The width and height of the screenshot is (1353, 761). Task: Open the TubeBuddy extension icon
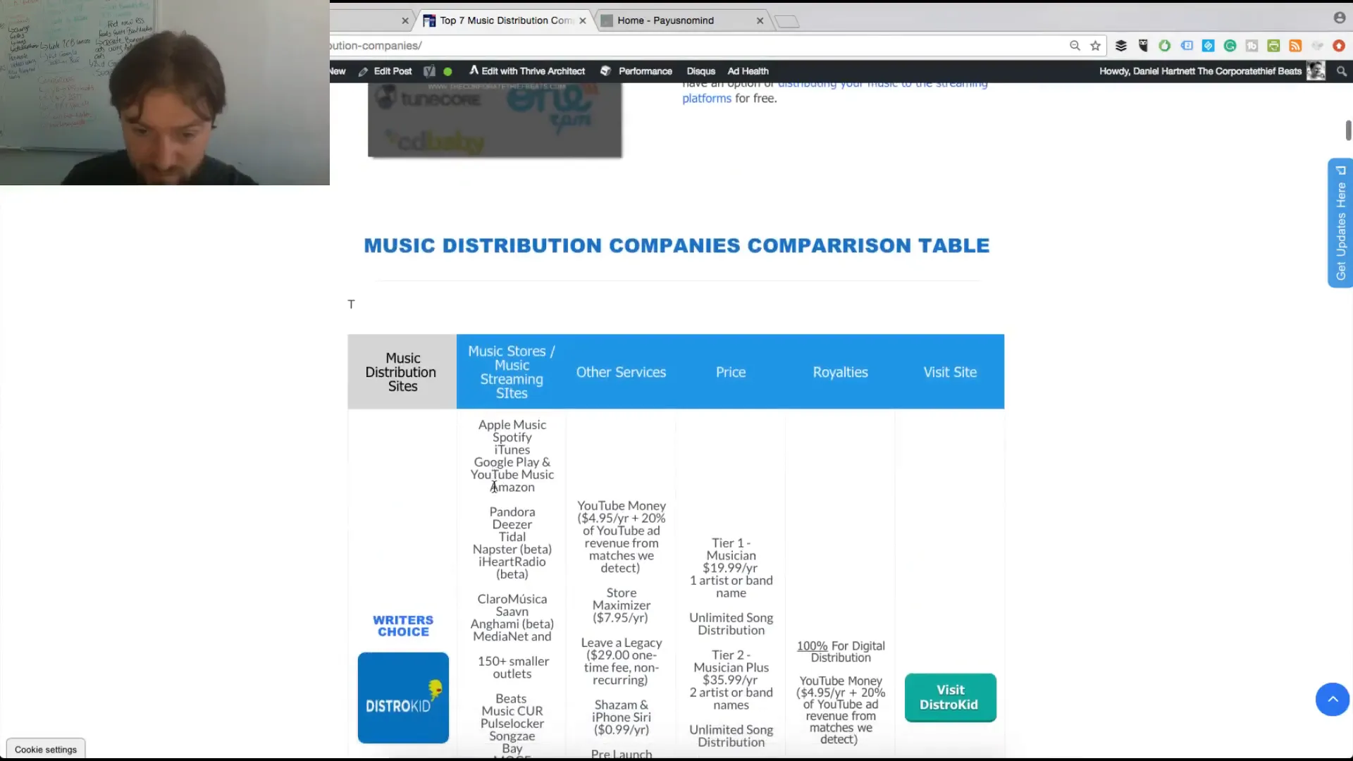[1252, 46]
